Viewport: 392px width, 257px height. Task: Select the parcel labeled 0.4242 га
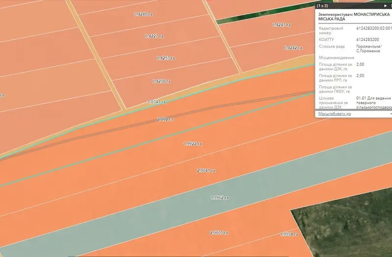point(293,47)
